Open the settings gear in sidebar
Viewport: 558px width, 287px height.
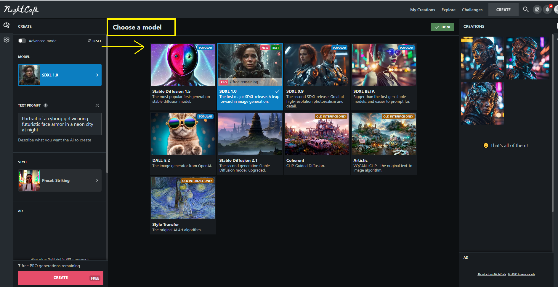tap(7, 40)
